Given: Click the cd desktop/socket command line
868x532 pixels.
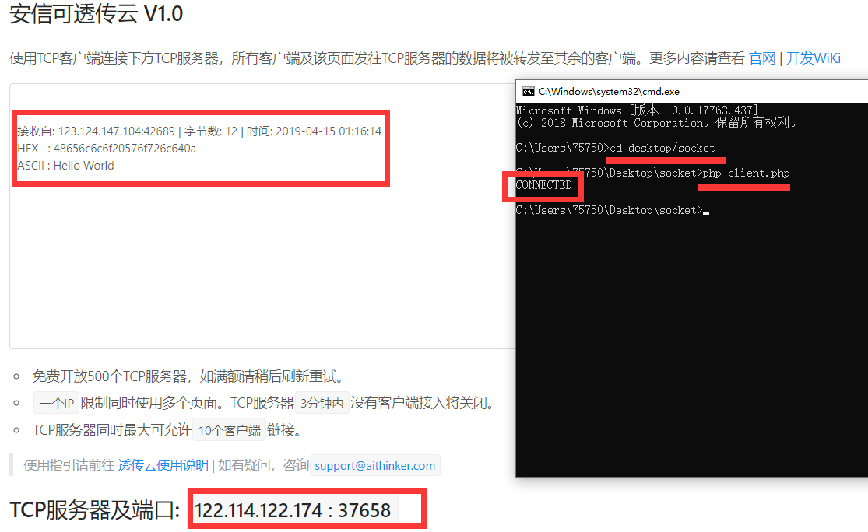Looking at the screenshot, I should click(616, 149).
